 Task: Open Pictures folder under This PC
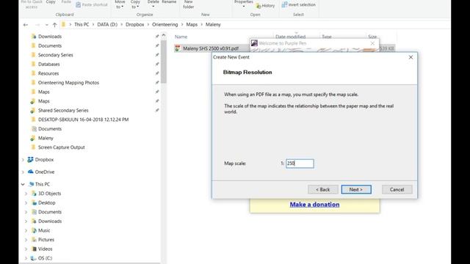tap(46, 240)
